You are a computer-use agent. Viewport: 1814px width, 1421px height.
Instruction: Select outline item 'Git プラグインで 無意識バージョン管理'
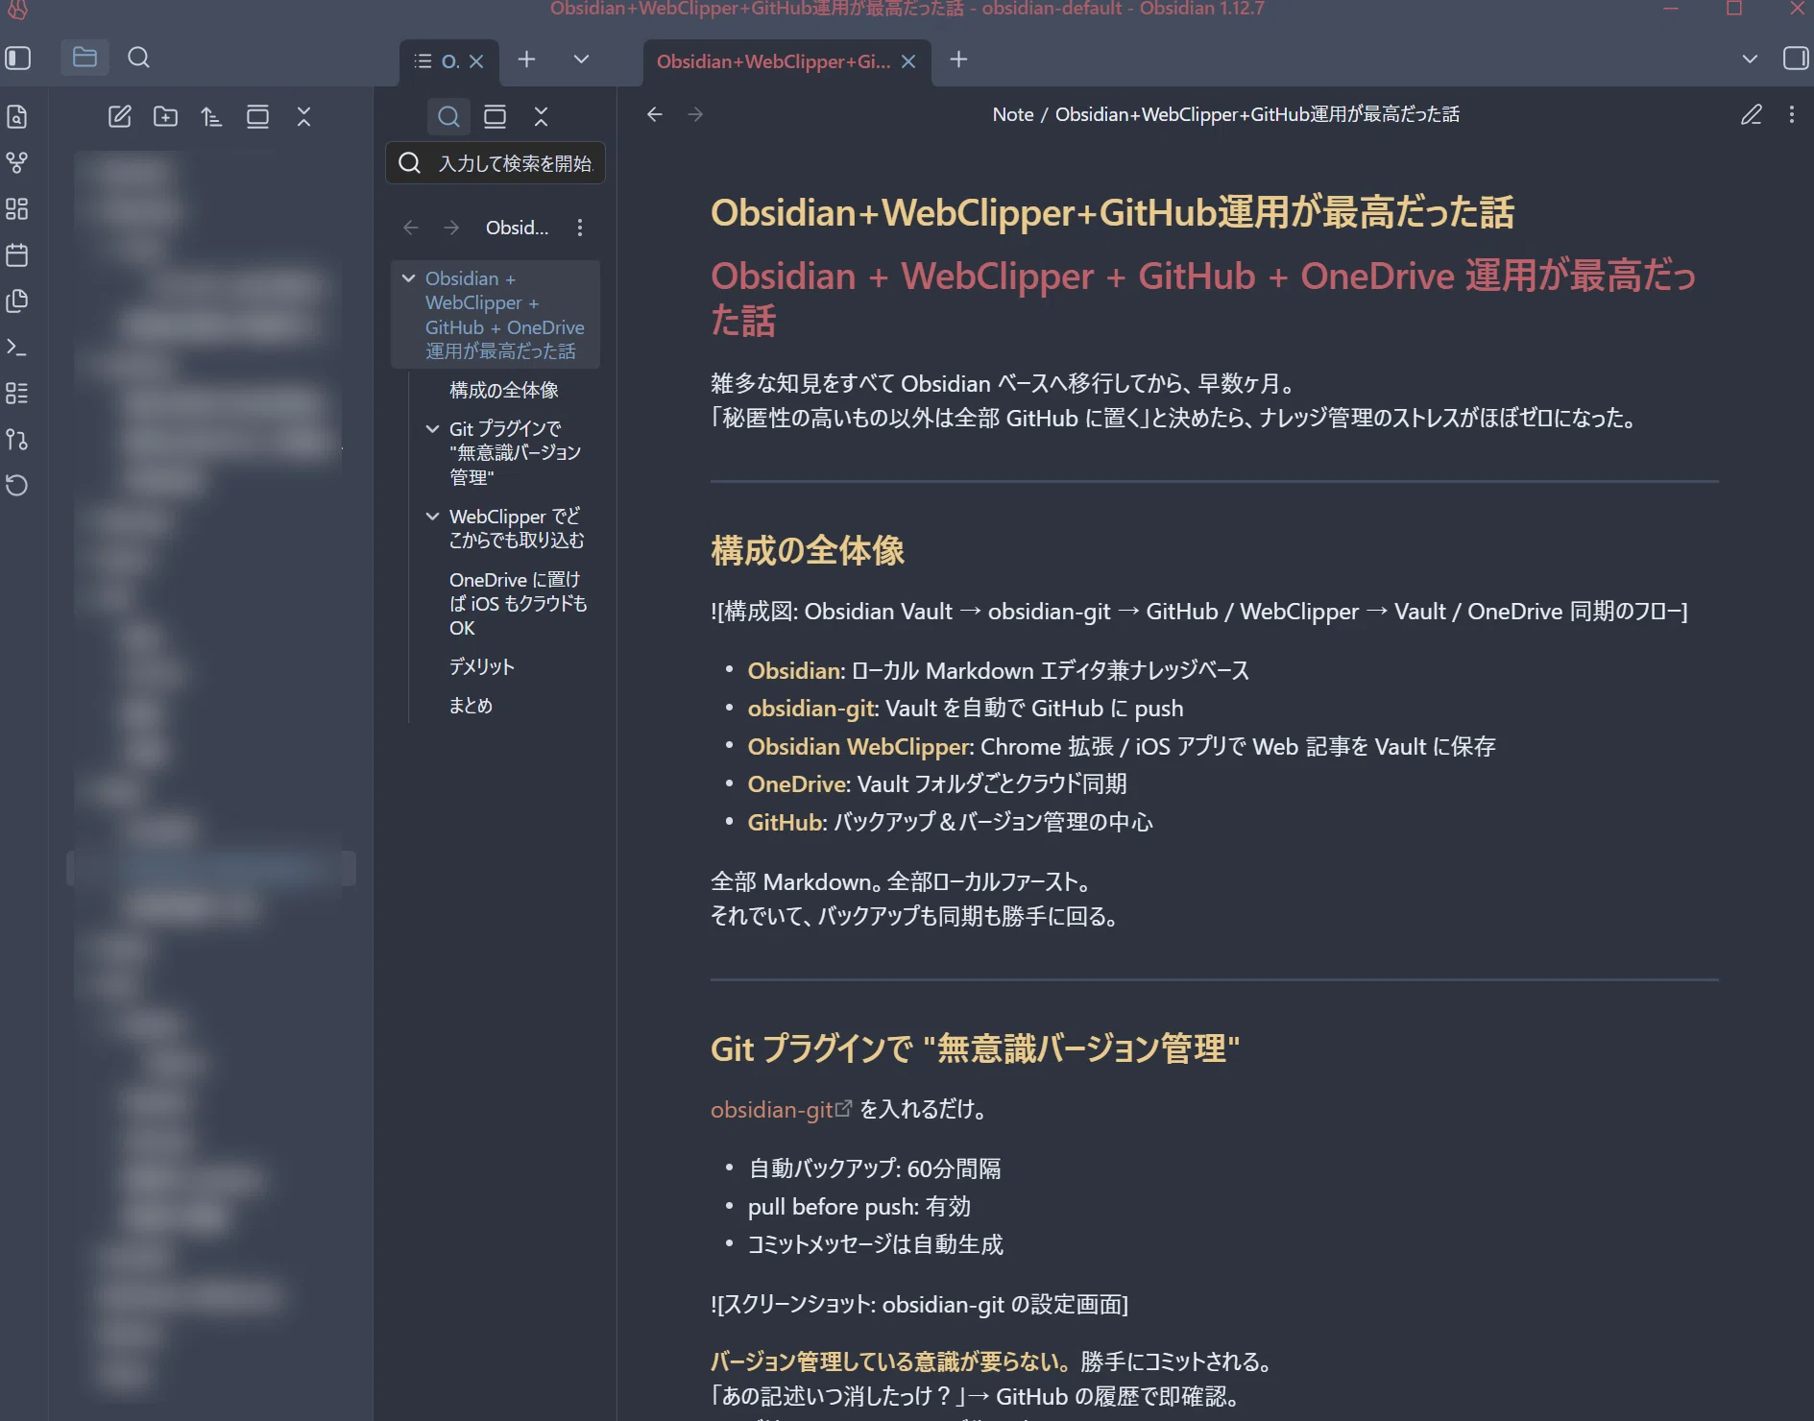coord(516,453)
